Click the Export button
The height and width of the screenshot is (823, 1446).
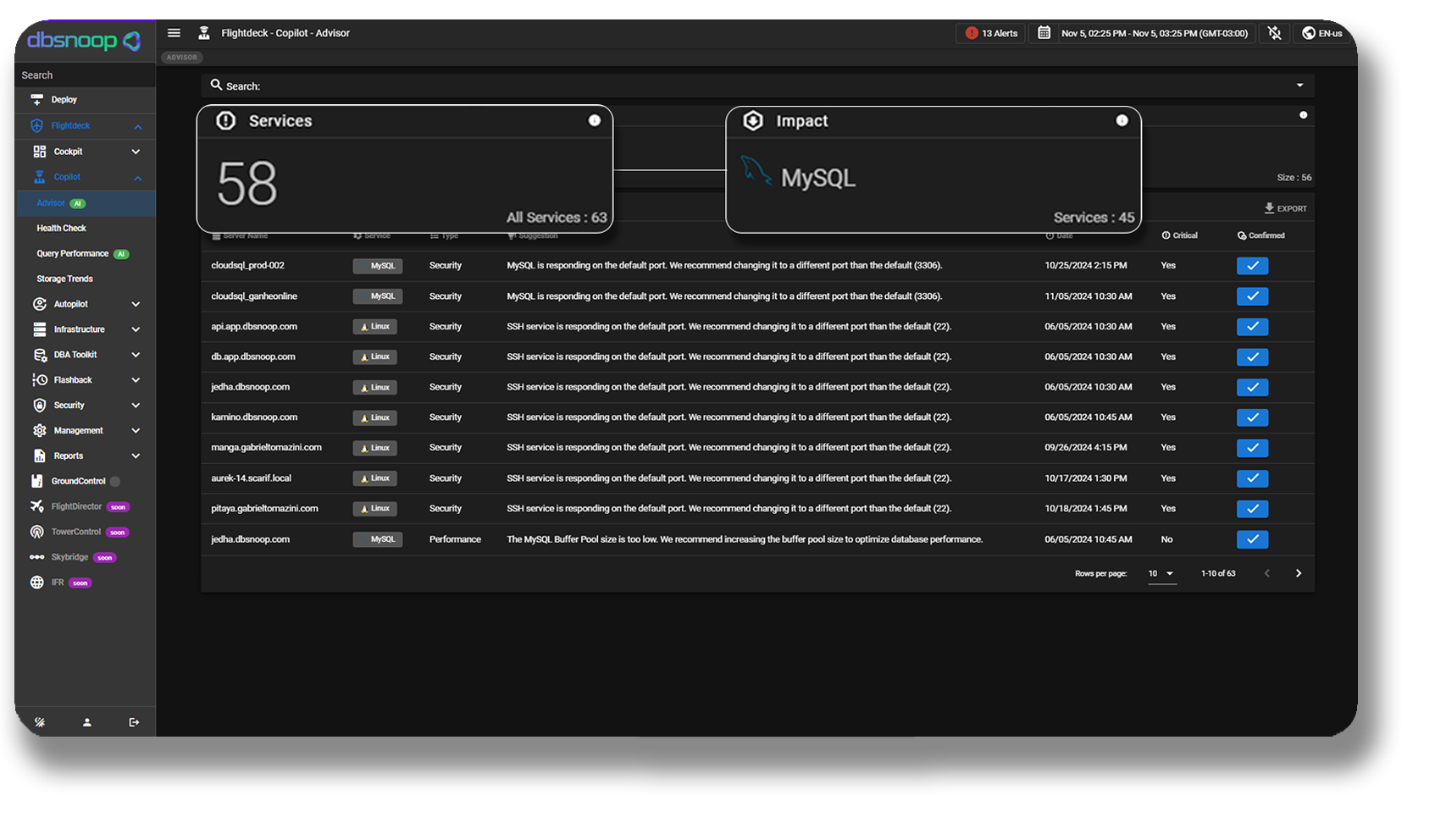[x=1285, y=208]
